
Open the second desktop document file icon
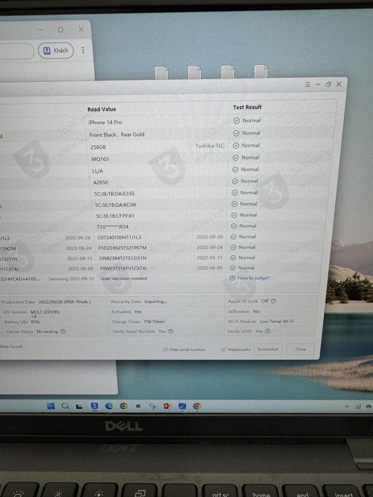(x=194, y=72)
